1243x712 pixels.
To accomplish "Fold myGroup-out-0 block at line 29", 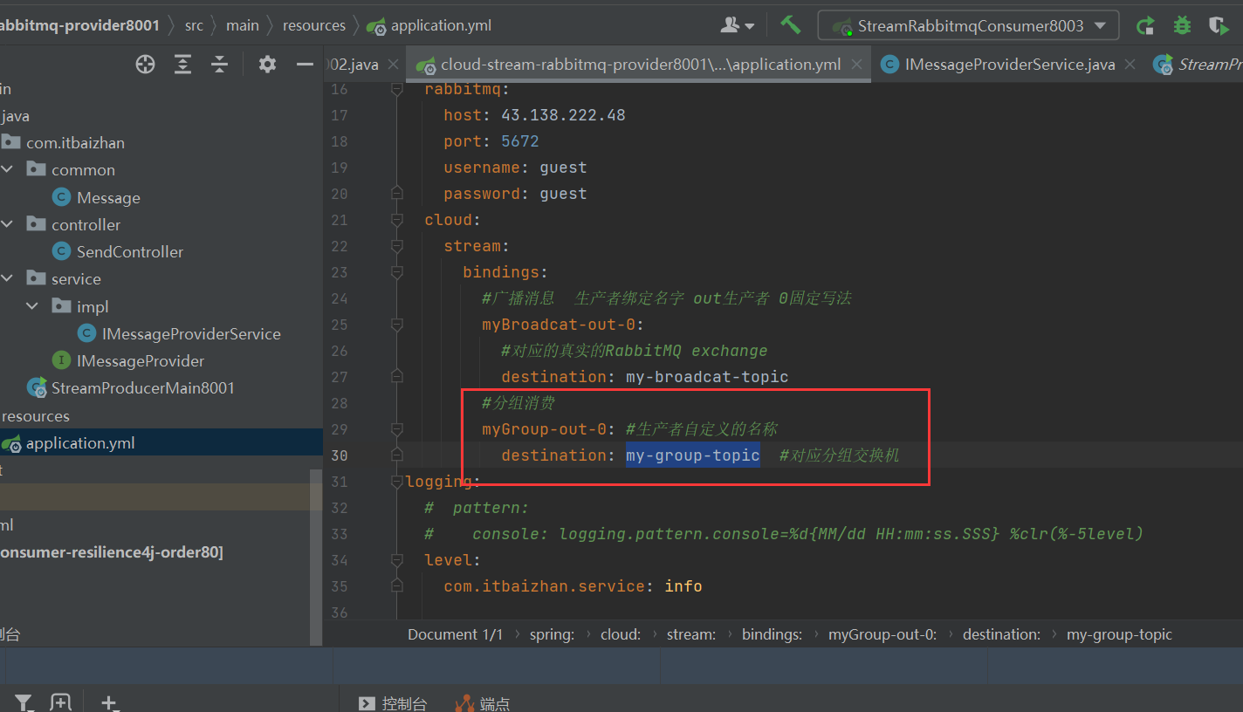I will (x=397, y=429).
